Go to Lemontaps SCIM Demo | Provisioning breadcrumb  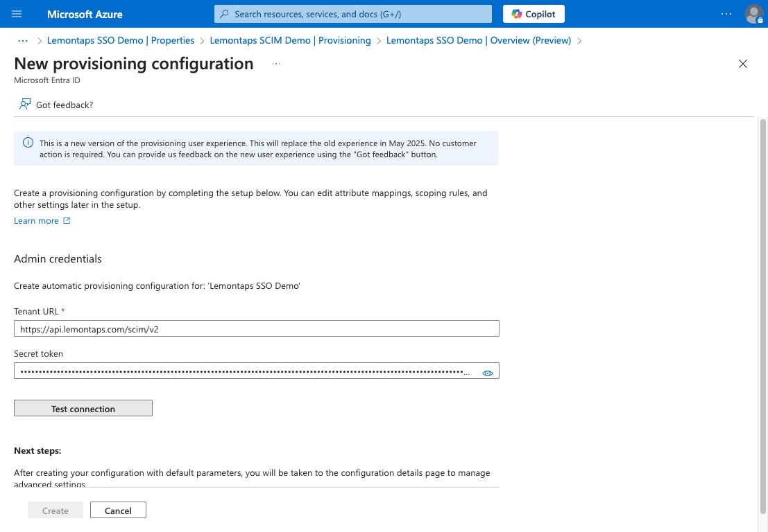click(x=290, y=41)
